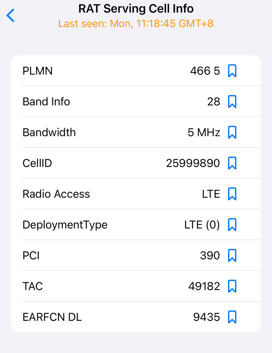Screen dimensions: 272x353
Task: Go back using the blue chevron
Action: coord(10,15)
